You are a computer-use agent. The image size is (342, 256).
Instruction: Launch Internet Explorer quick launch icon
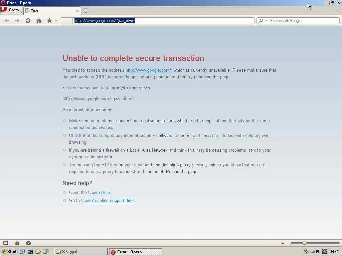(x=22, y=252)
